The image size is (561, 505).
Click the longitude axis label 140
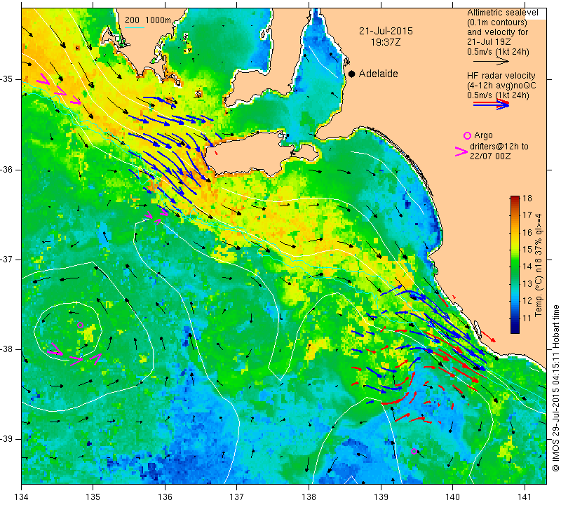point(452,497)
